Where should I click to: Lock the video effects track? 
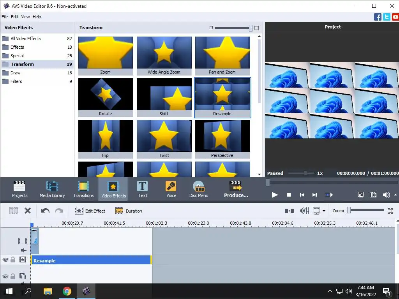tap(13, 260)
